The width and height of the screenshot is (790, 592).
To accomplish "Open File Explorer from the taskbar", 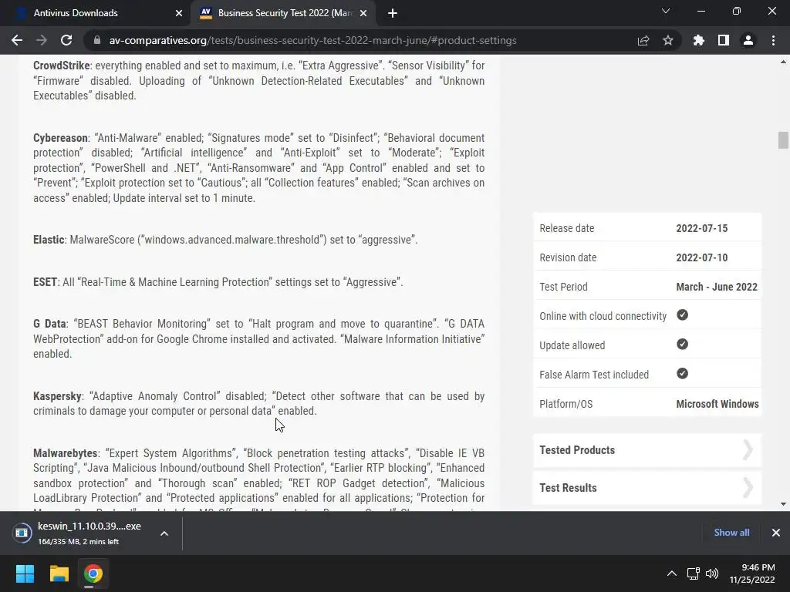I will (59, 573).
